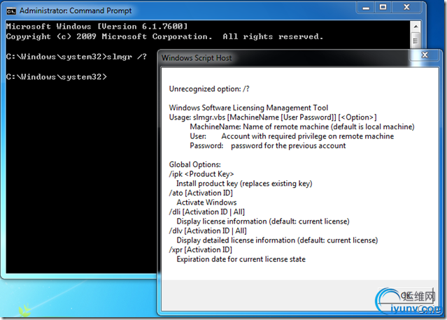Click the 'Administrator: Command Prompt' title text

[x=76, y=10]
